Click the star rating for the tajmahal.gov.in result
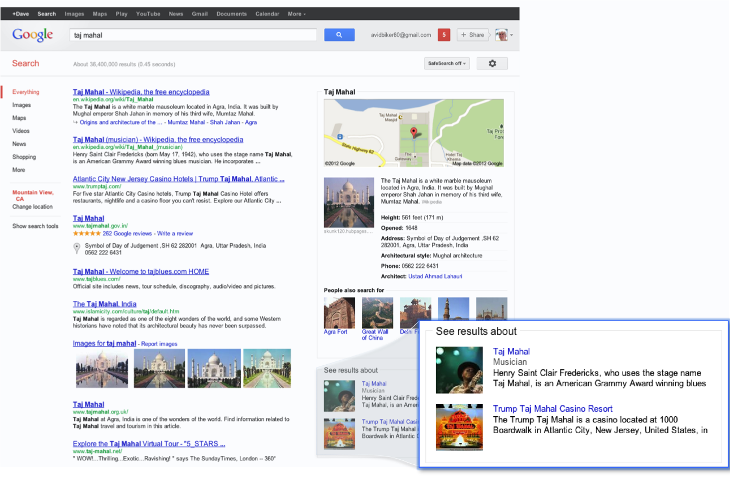Viewport: 730px width, 479px height. coord(87,234)
